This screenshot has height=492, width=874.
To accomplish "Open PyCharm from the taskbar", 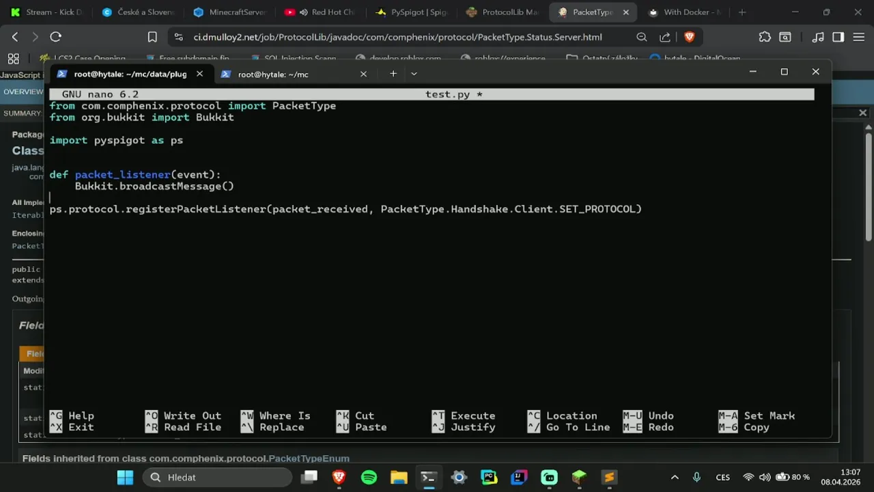I will point(489,477).
